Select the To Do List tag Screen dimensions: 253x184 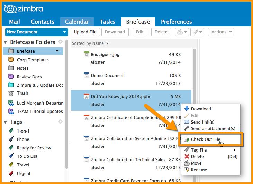[x=27, y=156]
